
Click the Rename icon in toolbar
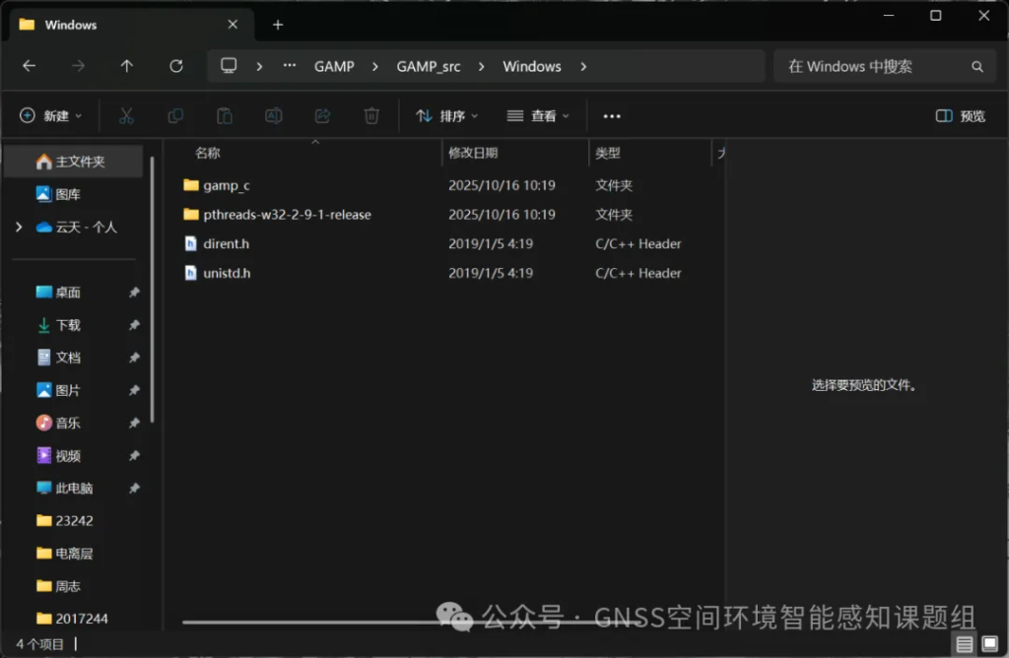274,116
